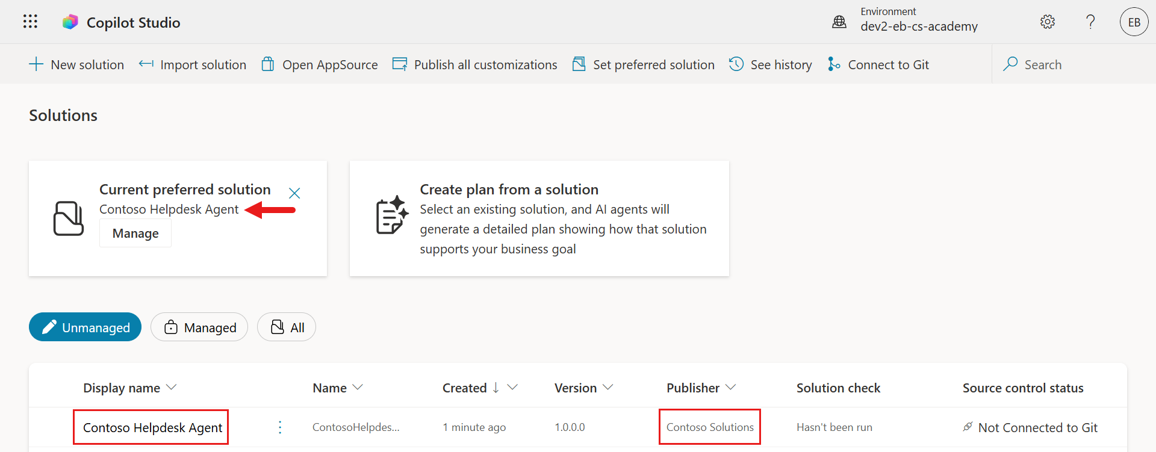Select the Unmanaged filter
This screenshot has width=1156, height=452.
(85, 327)
